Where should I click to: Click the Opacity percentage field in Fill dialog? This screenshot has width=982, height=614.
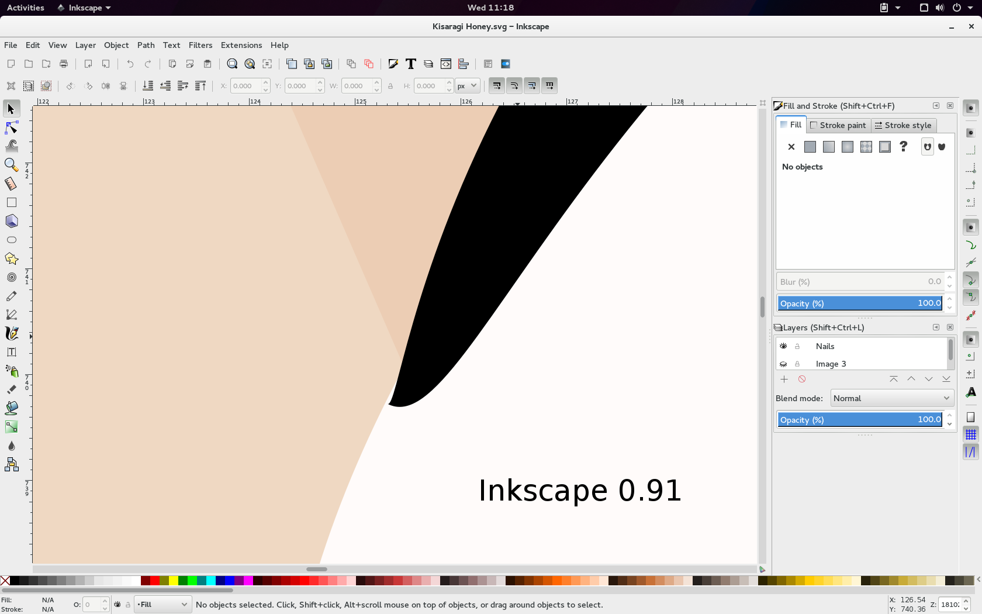pos(859,303)
